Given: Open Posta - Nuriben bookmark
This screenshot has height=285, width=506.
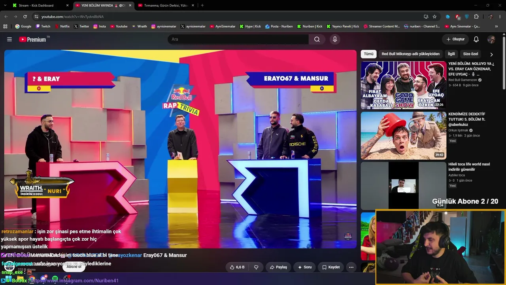Looking at the screenshot, I should coord(279,27).
